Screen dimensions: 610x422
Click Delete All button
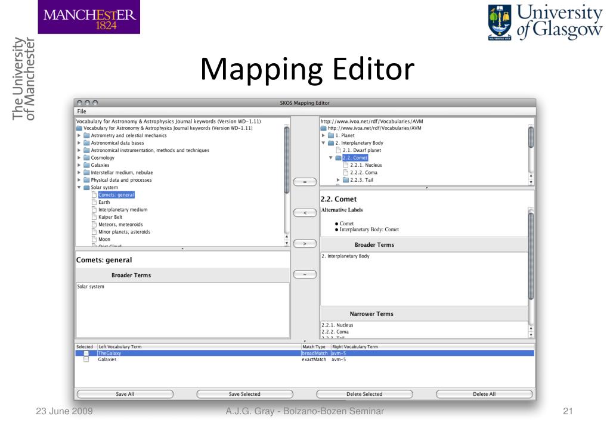(x=484, y=394)
